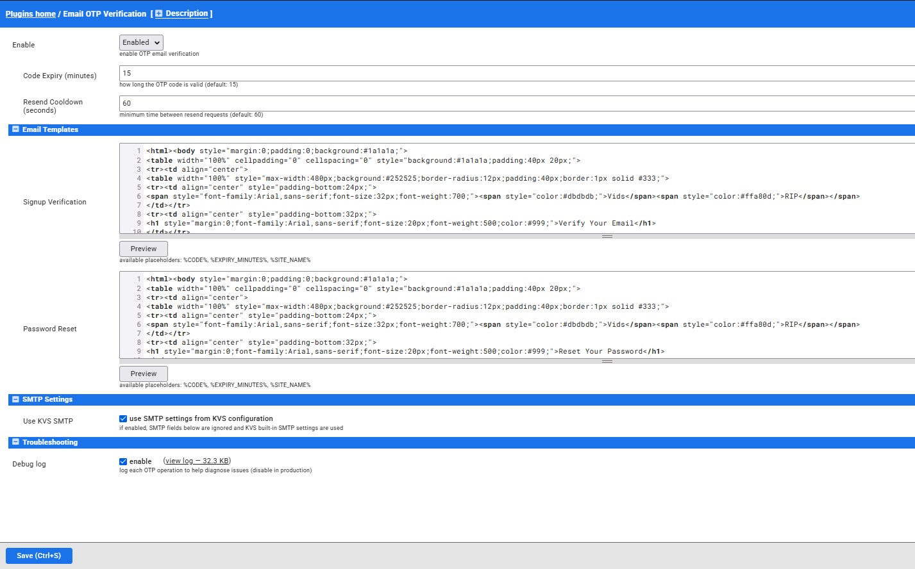The height and width of the screenshot is (569, 915).
Task: Click 'enable OTP email verification' hint text
Action: pos(159,54)
